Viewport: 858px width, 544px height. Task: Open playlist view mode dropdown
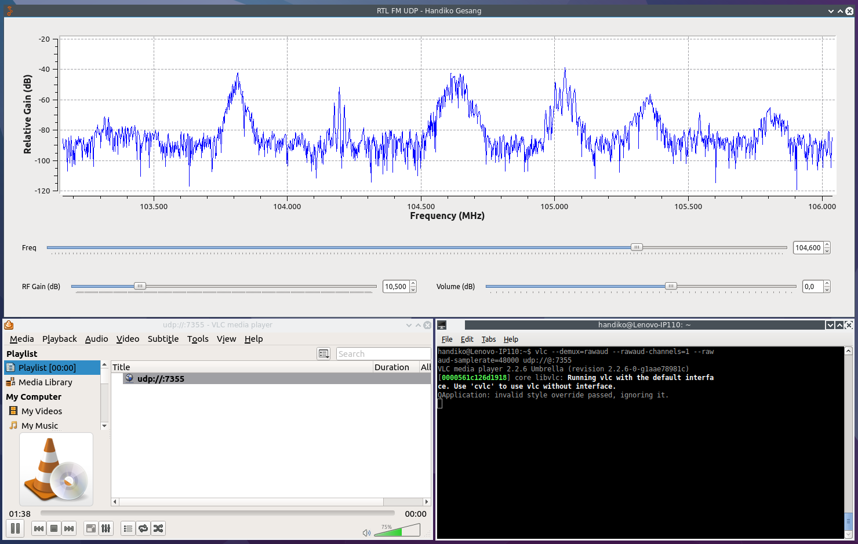[x=323, y=353]
